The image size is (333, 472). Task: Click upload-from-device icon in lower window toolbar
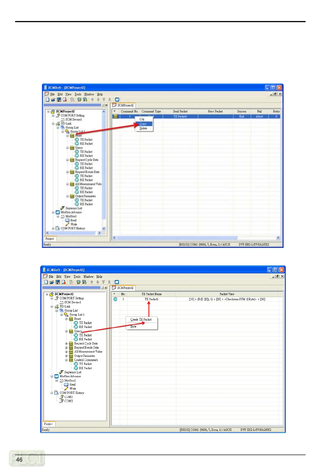pos(78,282)
